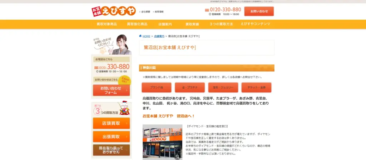
Task: Open the 買取強化商品 menu
Action: click(x=137, y=24)
